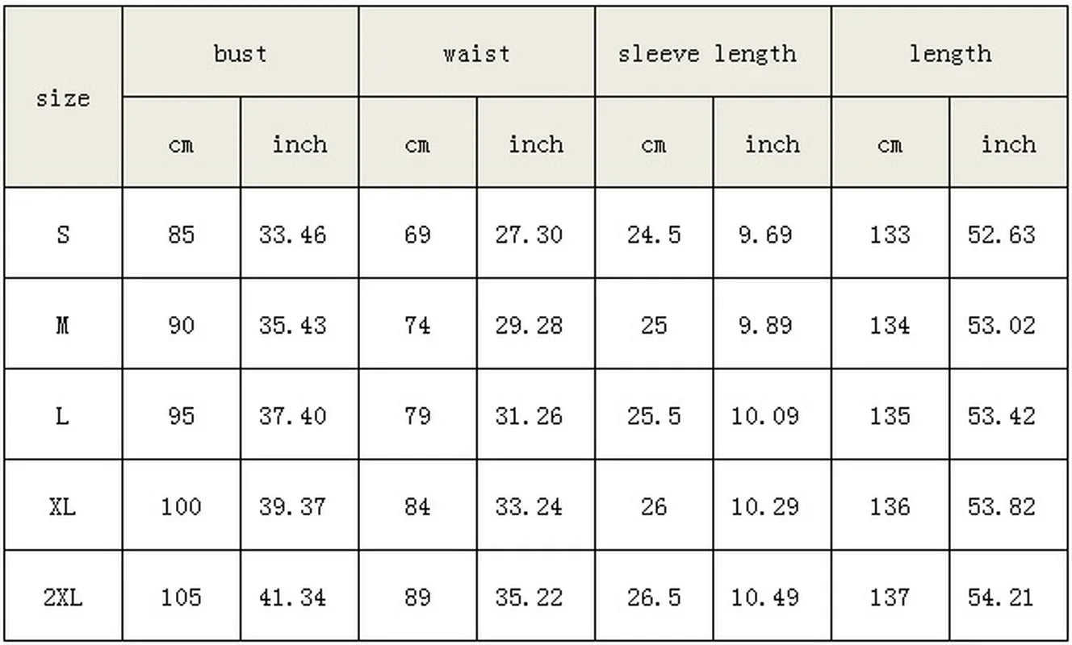Click the 27.30 waist inch cell
This screenshot has height=645, width=1072.
(x=529, y=235)
